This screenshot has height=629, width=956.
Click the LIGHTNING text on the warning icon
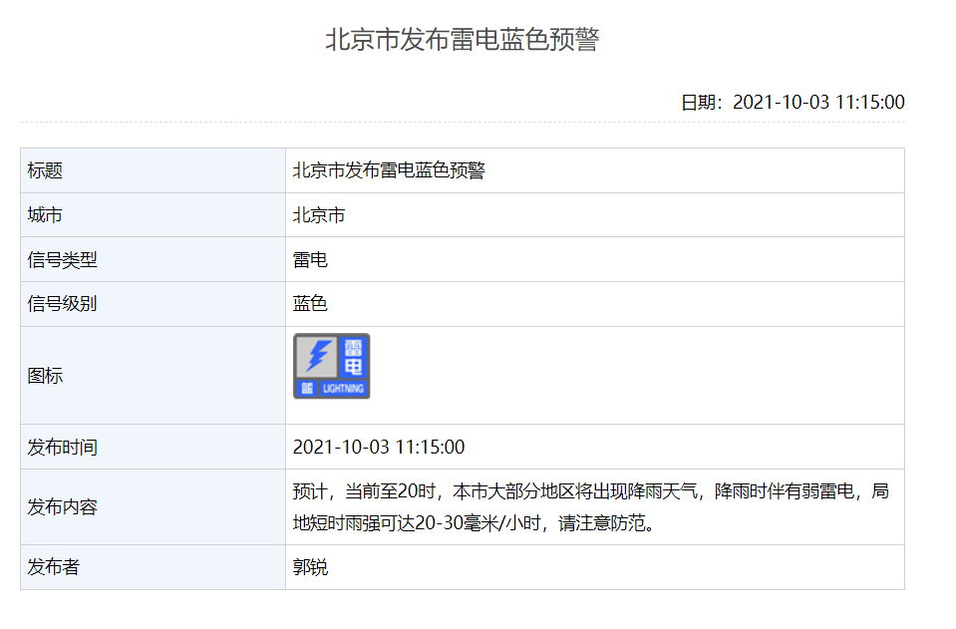pos(344,389)
